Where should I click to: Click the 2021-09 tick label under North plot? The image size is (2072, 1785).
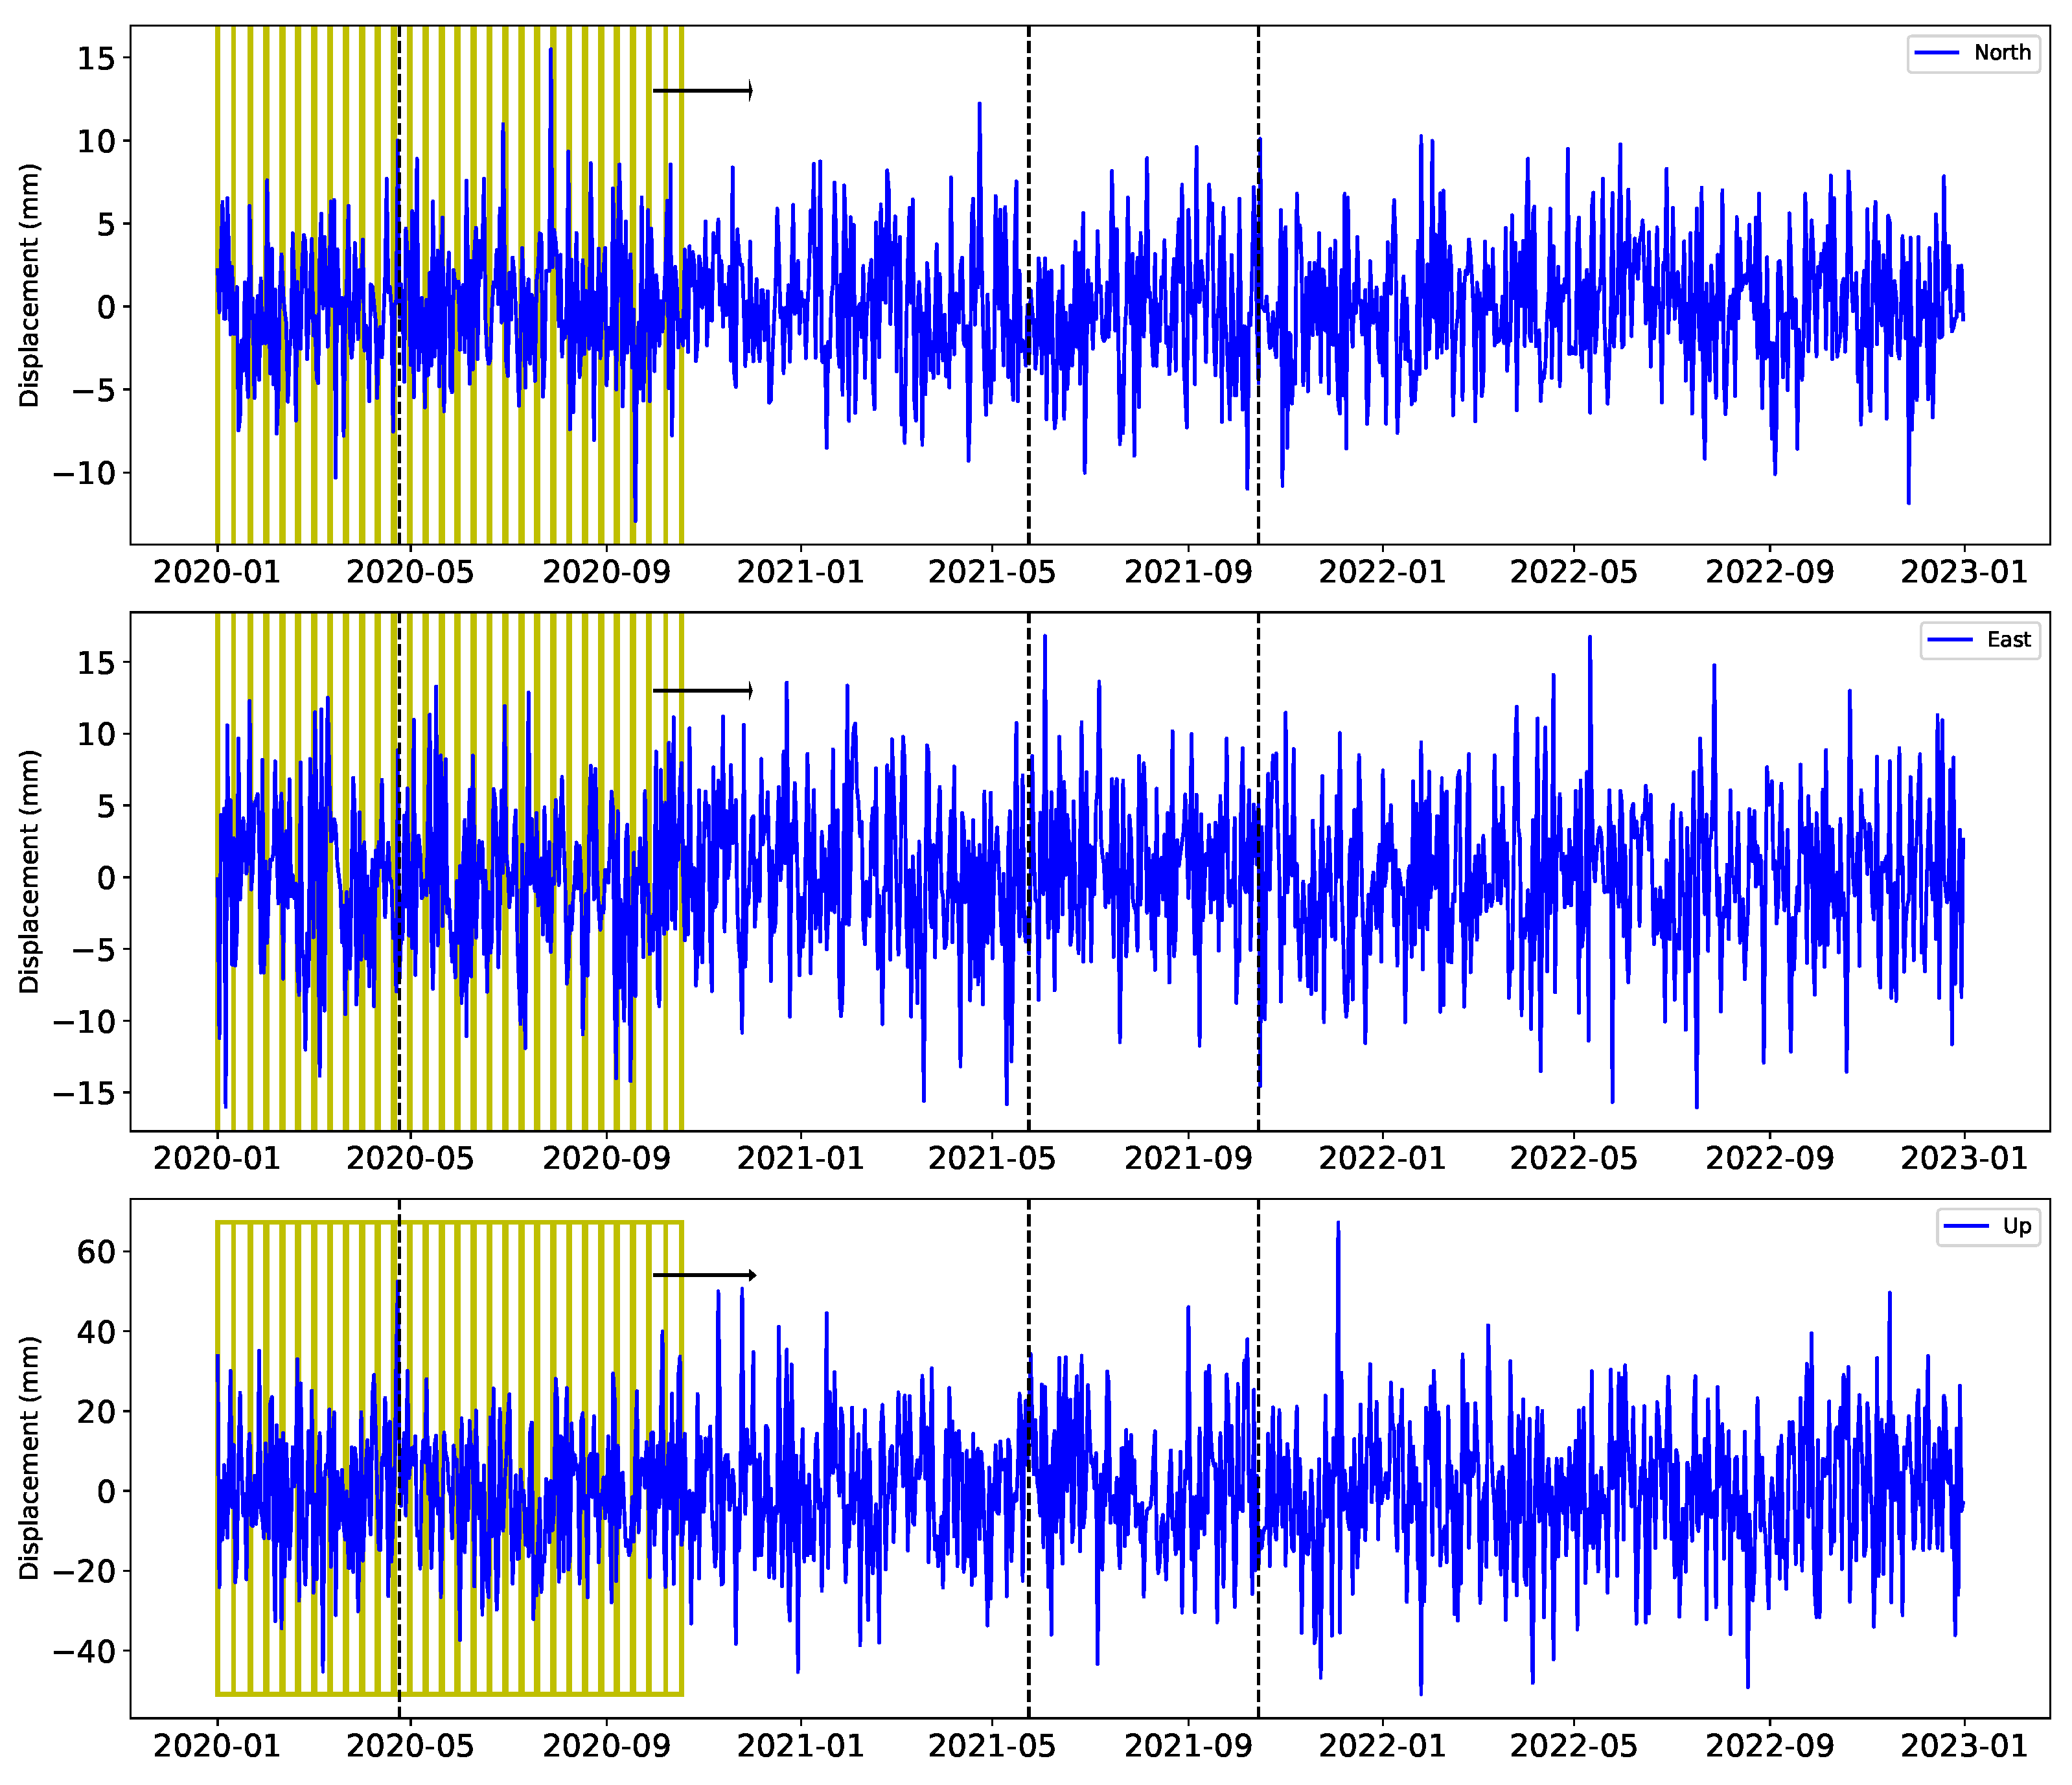click(1188, 572)
